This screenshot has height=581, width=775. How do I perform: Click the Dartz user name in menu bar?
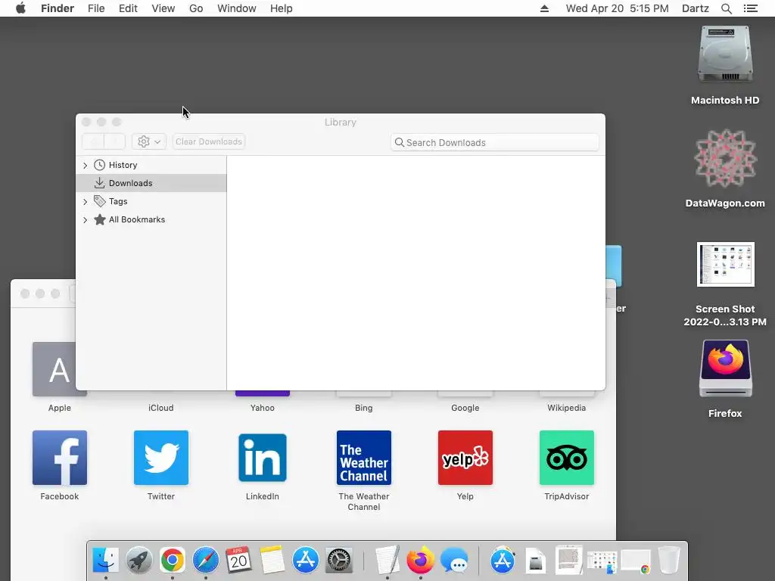tap(695, 8)
